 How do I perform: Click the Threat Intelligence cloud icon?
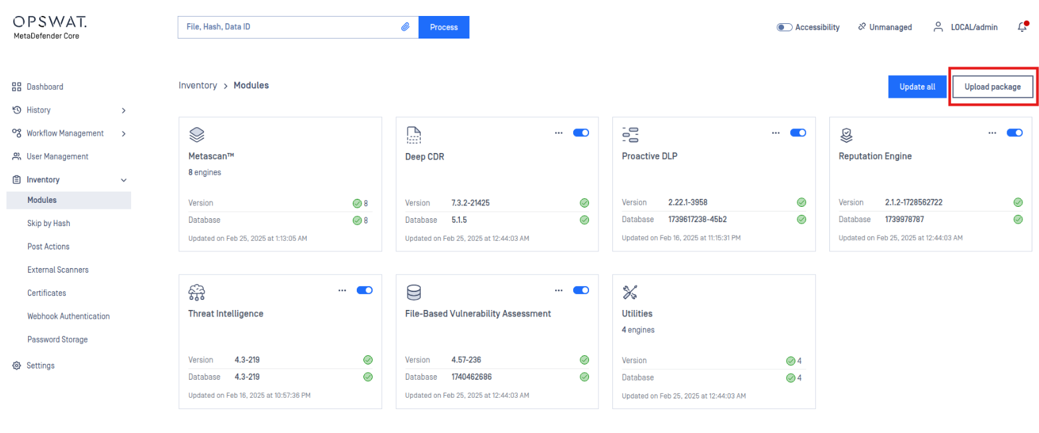[197, 292]
